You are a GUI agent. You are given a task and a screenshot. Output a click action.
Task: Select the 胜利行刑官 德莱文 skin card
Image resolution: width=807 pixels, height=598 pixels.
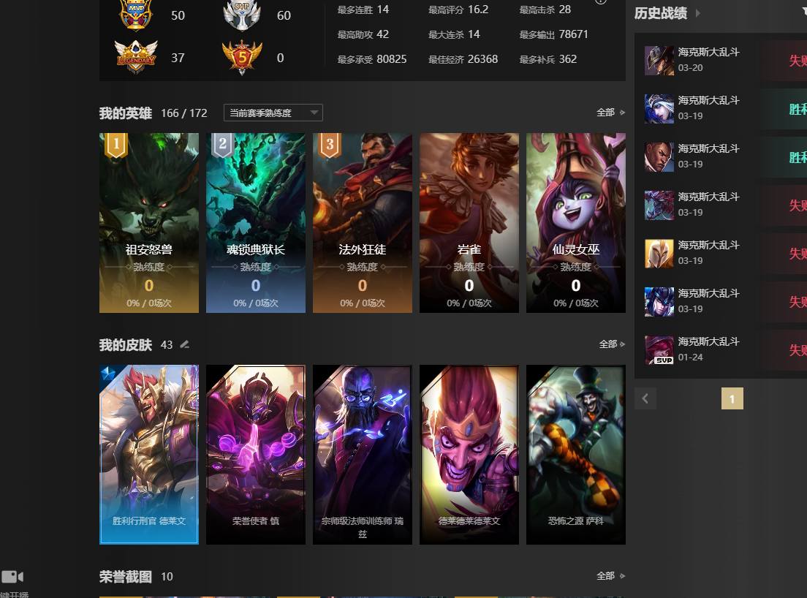[x=148, y=455]
